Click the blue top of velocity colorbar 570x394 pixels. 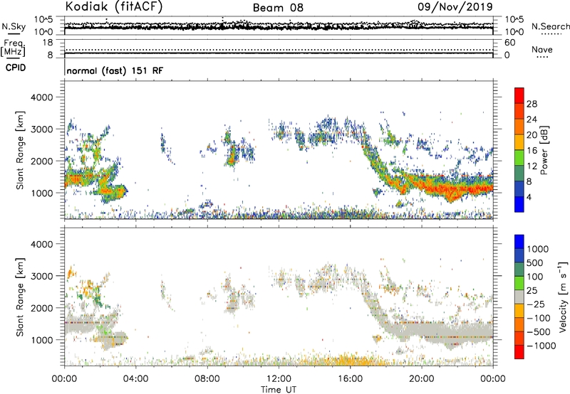point(519,242)
